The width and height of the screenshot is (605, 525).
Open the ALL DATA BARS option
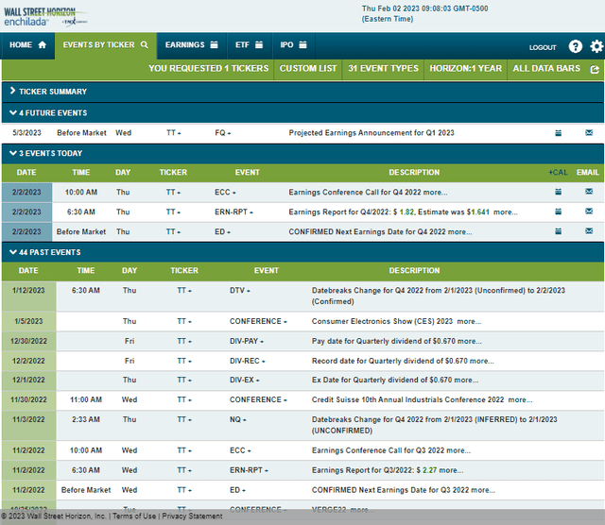click(x=546, y=69)
